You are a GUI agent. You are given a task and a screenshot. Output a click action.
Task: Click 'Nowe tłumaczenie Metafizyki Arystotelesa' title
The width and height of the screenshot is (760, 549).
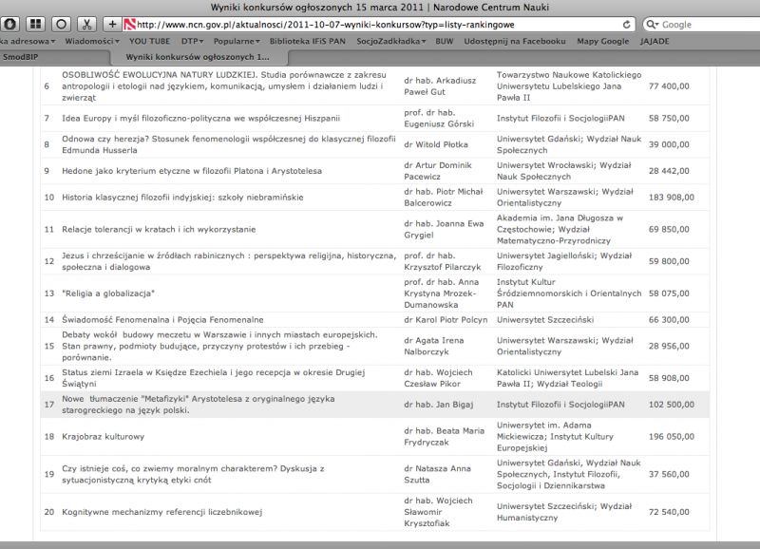pos(198,405)
